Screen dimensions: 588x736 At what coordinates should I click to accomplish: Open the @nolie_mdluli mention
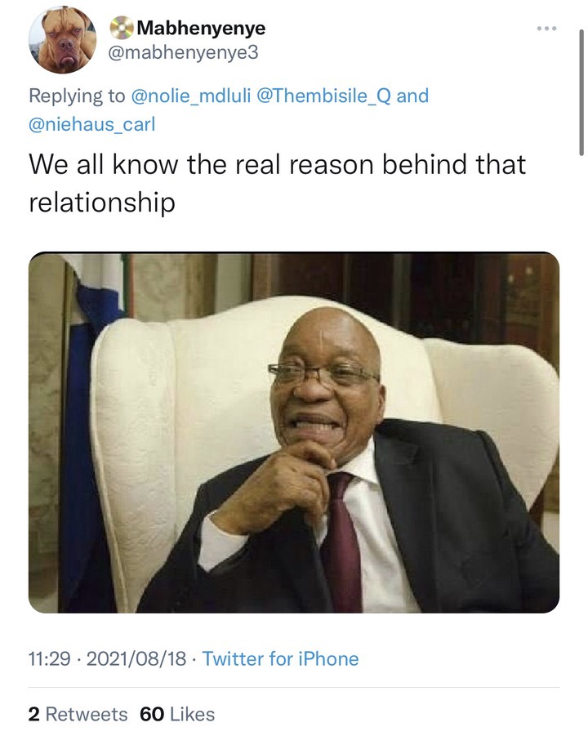click(193, 96)
